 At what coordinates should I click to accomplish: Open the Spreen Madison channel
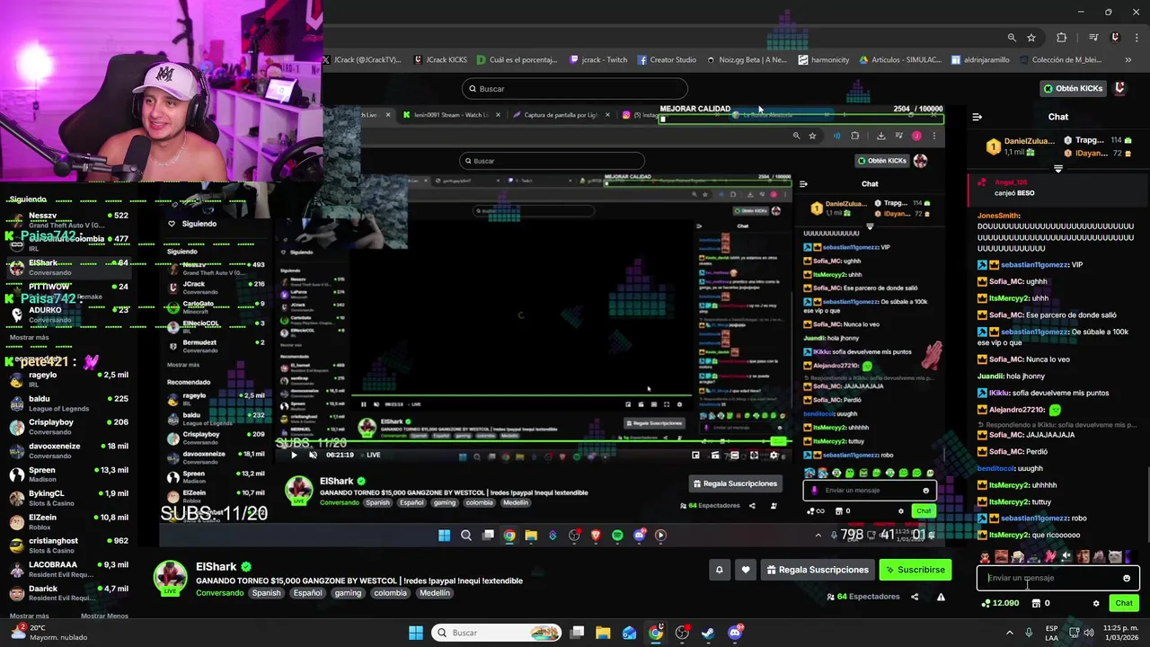[x=68, y=474]
